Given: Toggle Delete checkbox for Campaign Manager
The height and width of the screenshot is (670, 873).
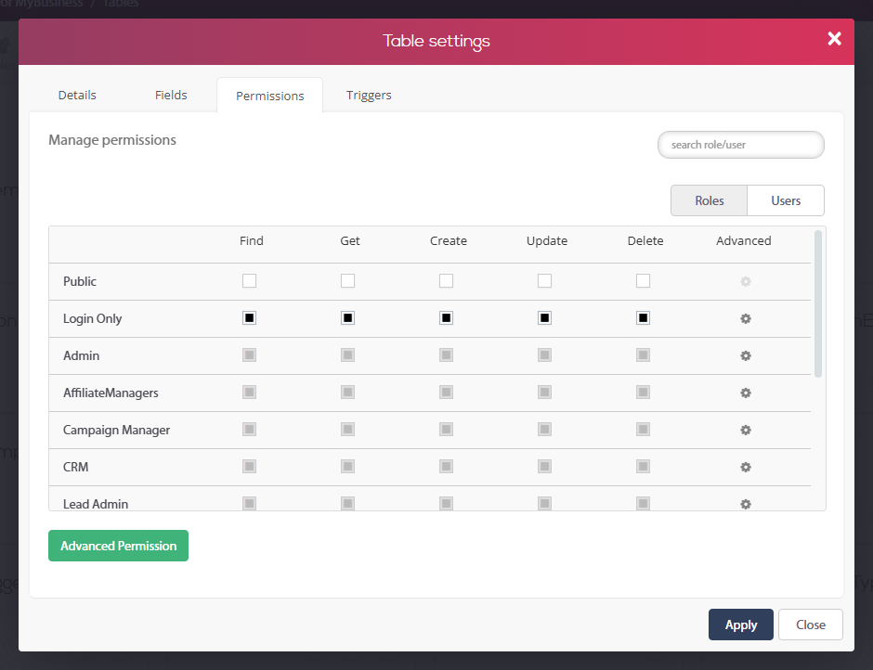Looking at the screenshot, I should [x=643, y=430].
